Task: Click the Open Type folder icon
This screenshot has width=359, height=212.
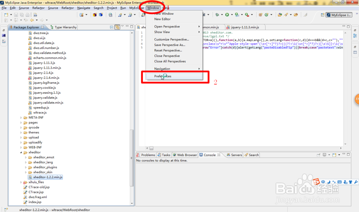Action: (x=280, y=15)
